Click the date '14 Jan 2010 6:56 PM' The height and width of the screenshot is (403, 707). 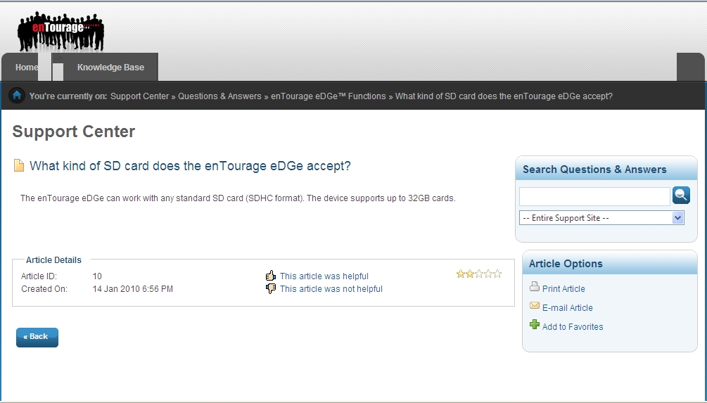132,288
